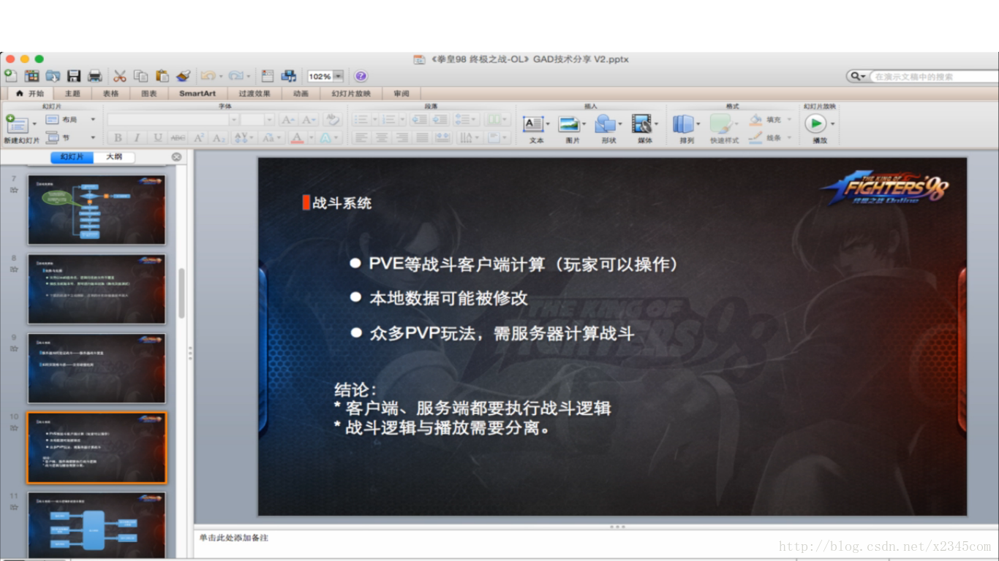This screenshot has height=561, width=999.
Task: Open the media browser icon
Action: click(x=289, y=76)
